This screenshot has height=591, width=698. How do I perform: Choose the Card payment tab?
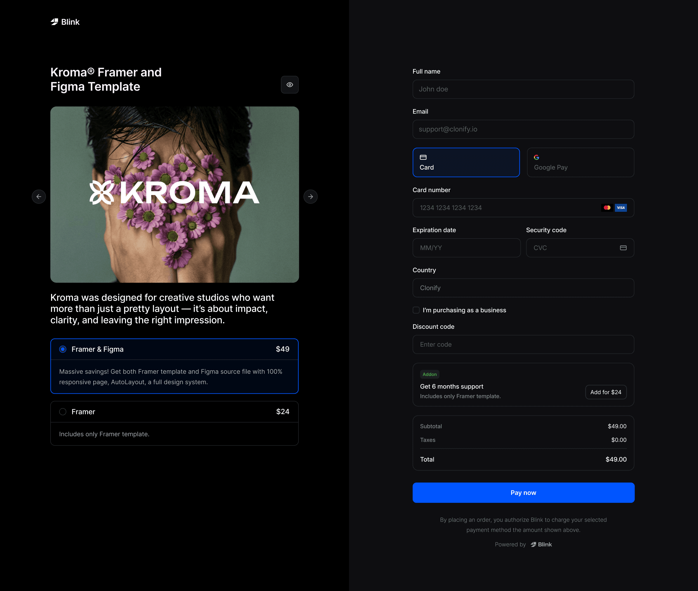point(466,162)
